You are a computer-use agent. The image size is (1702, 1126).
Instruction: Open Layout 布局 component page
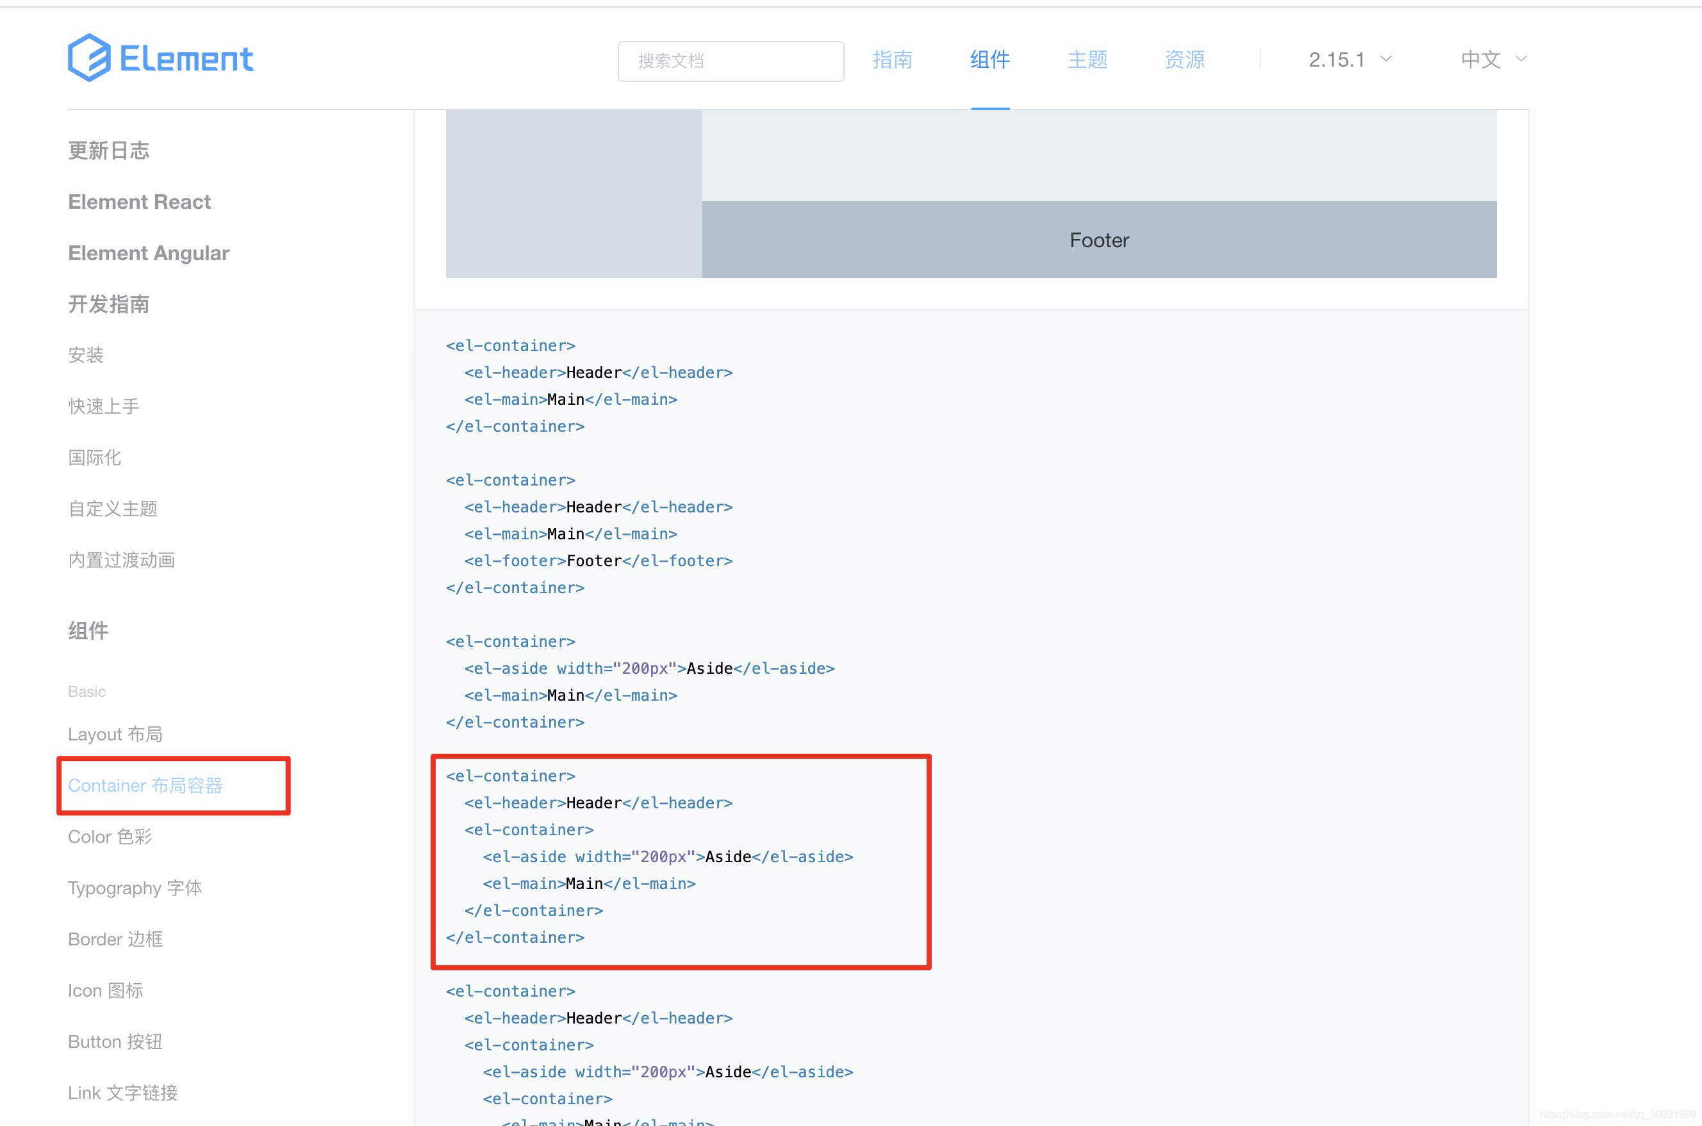click(x=115, y=734)
